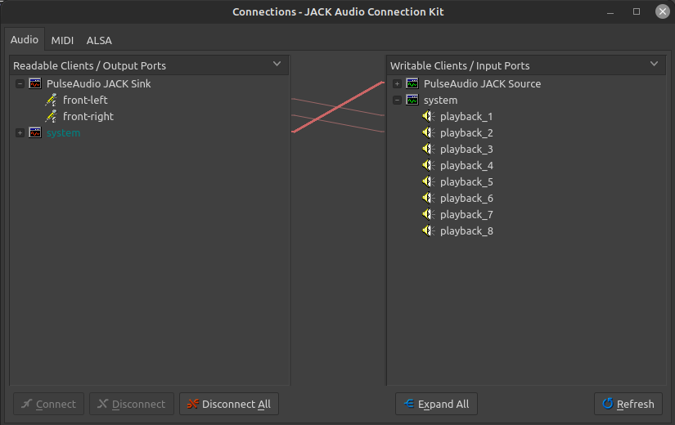Click the front-right port plug icon
This screenshot has height=425, width=675.
(x=51, y=116)
